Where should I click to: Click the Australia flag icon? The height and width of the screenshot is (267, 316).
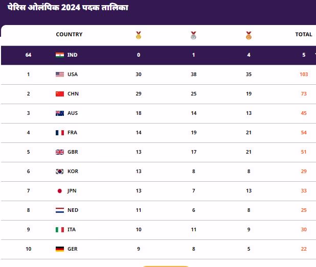click(59, 113)
